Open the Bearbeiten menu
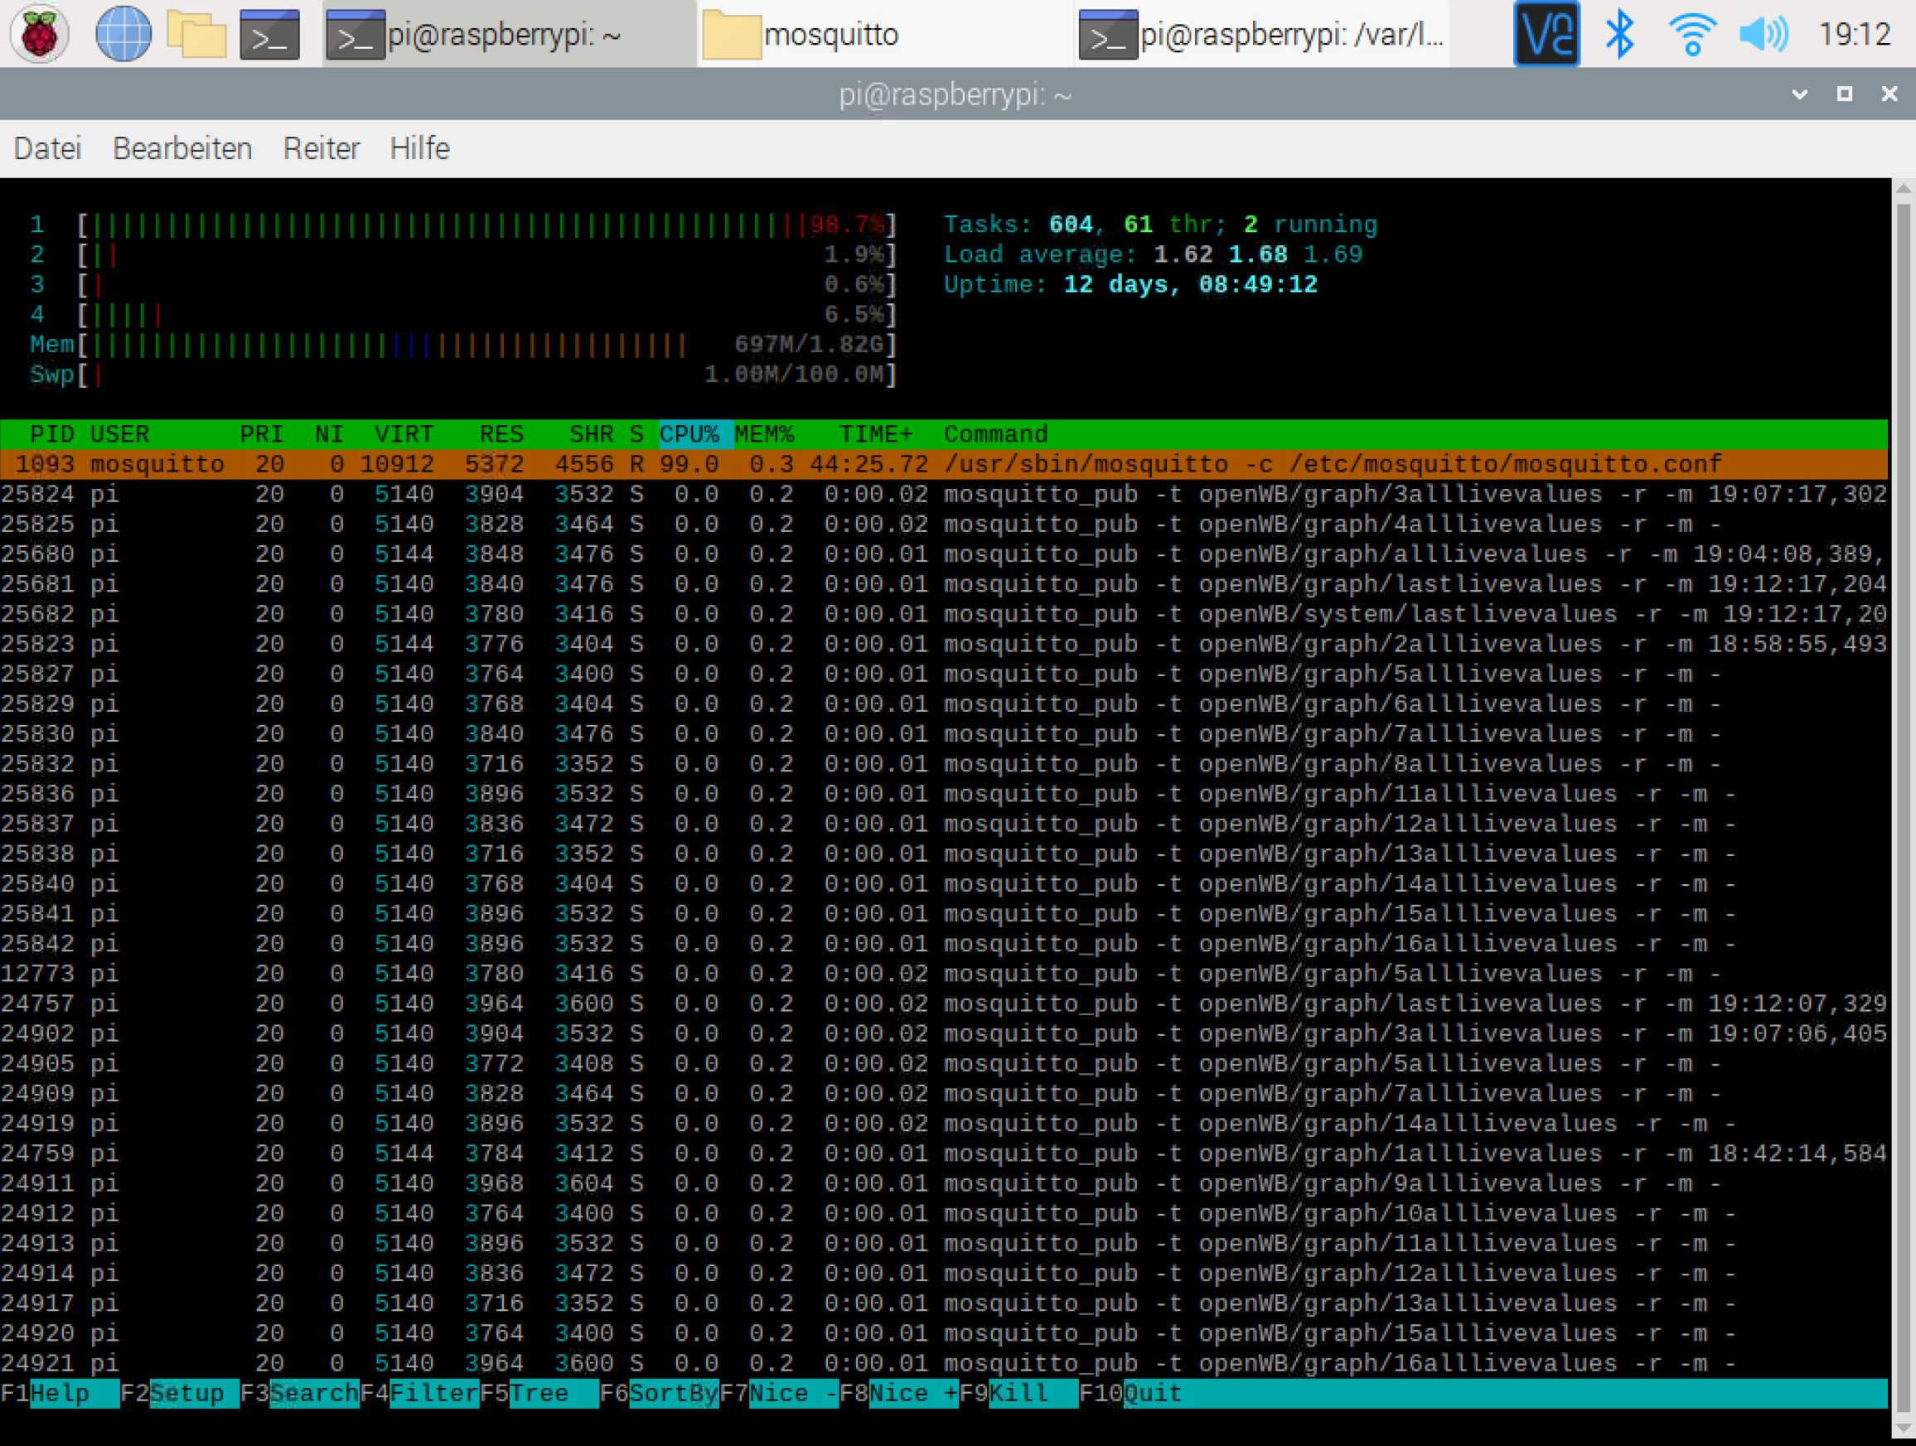1916x1446 pixels. pos(181,149)
